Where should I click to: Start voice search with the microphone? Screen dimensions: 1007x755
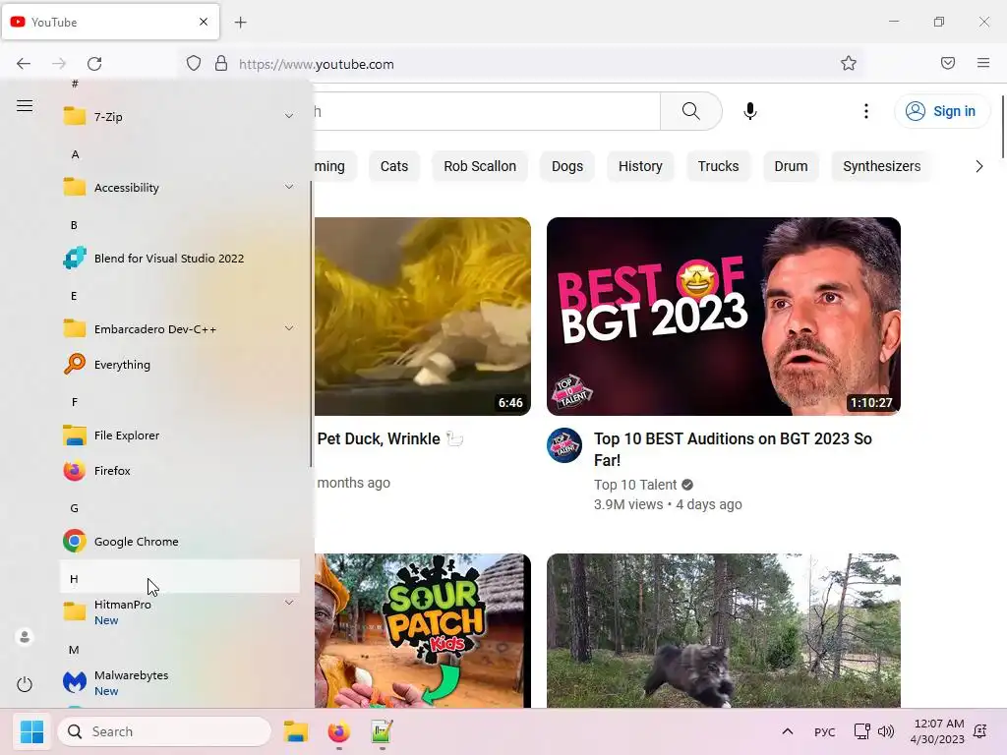point(750,111)
